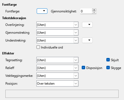Screen dimensions: 124x100
Task: Decrease Gjennomsiktighet with the down arrow
Action: tap(94, 12)
